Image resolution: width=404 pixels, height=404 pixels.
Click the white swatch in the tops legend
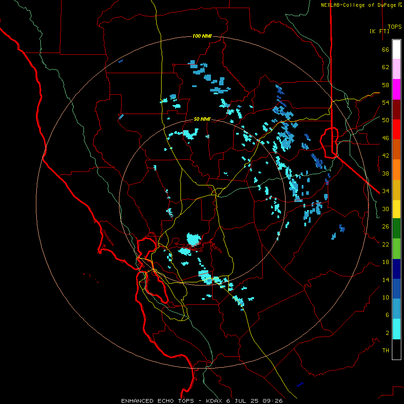tap(396, 49)
